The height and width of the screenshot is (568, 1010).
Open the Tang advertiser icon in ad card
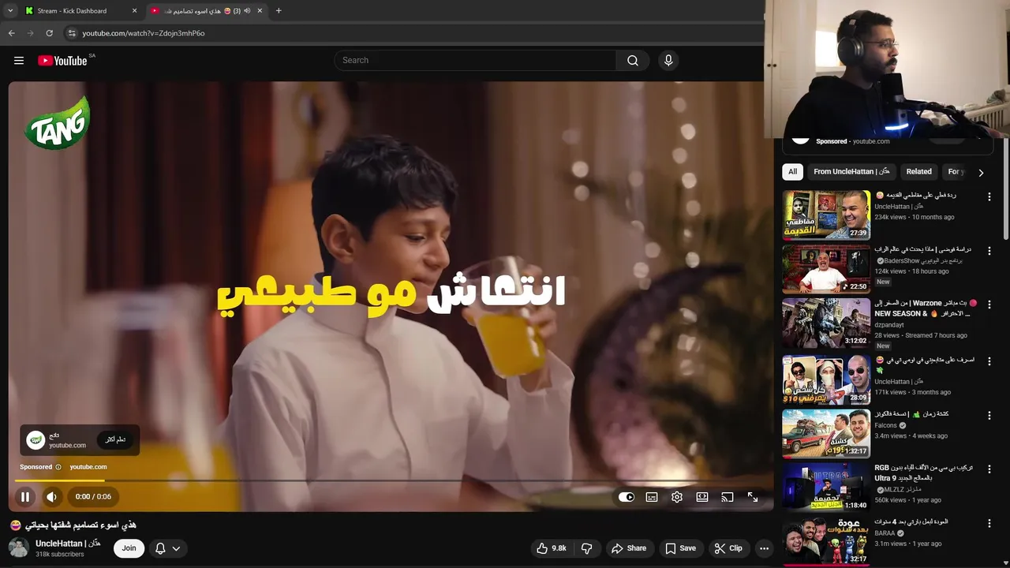(x=36, y=440)
